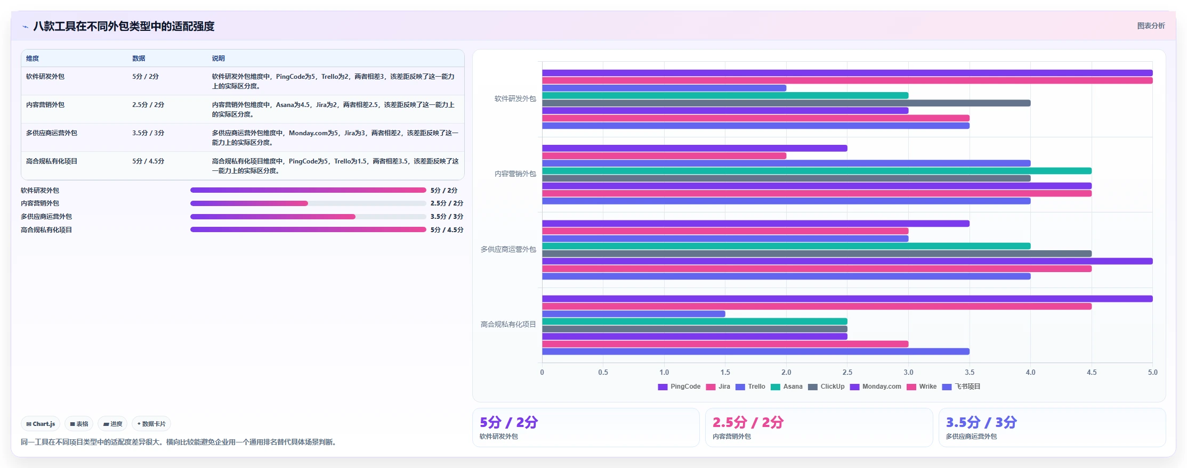
Task: Select the 高合规私有化项目 table row name
Action: [x=52, y=161]
